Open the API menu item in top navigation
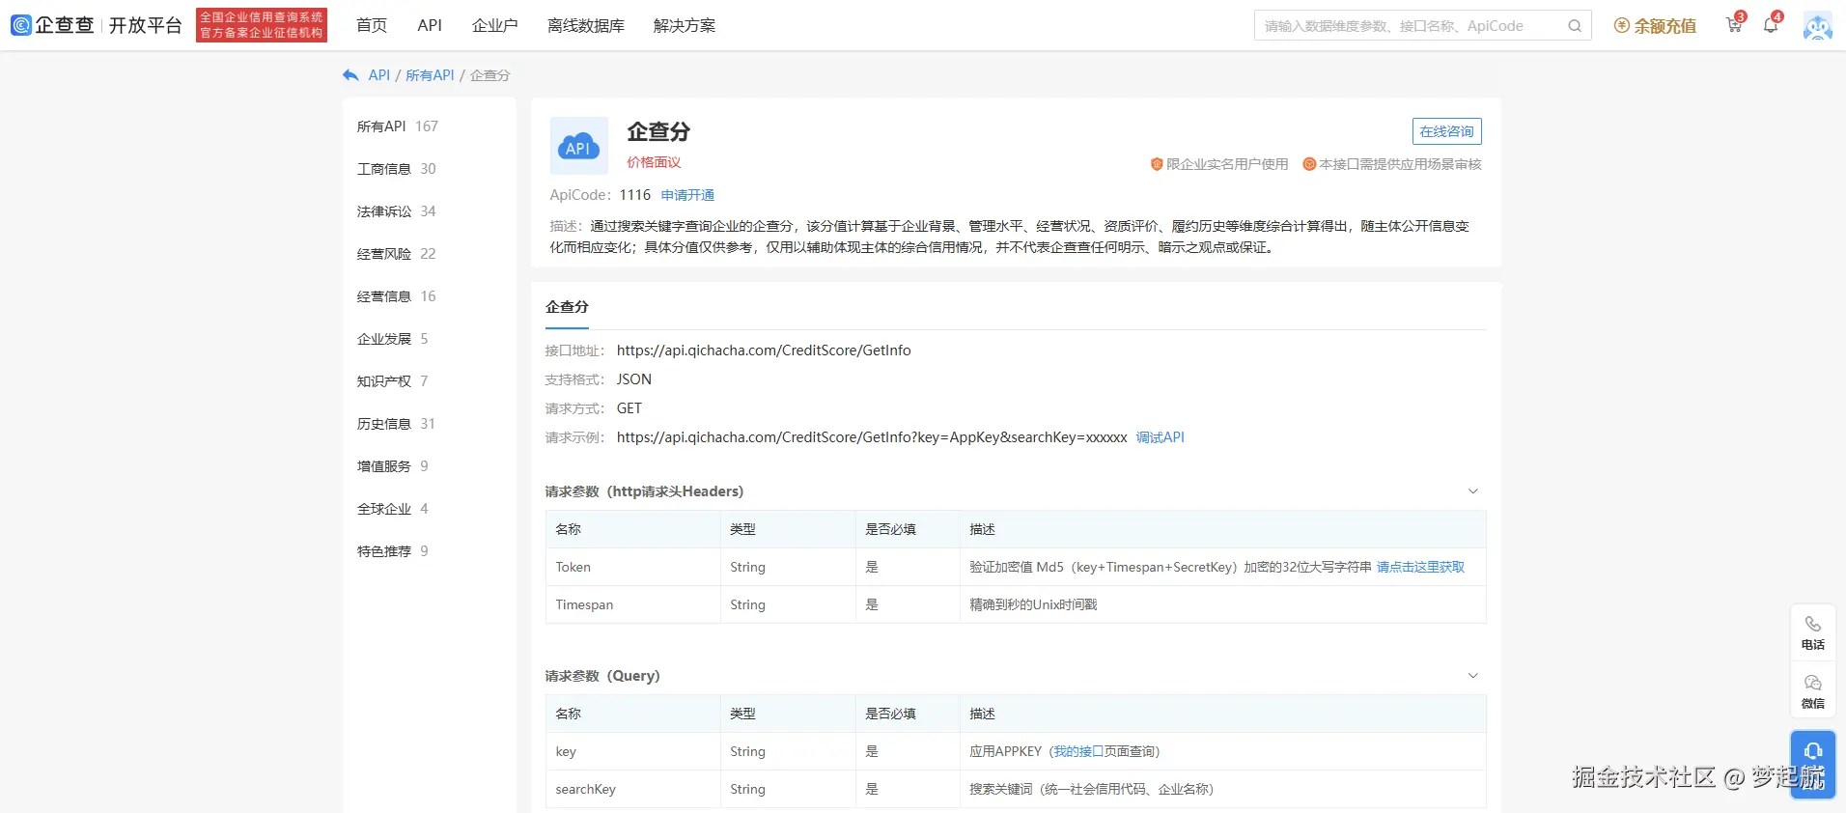The width and height of the screenshot is (1846, 813). (x=430, y=25)
